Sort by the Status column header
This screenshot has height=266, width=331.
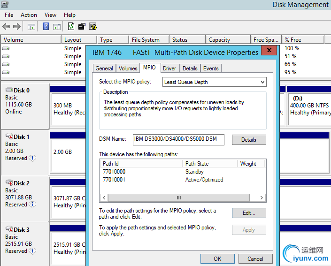(x=187, y=40)
